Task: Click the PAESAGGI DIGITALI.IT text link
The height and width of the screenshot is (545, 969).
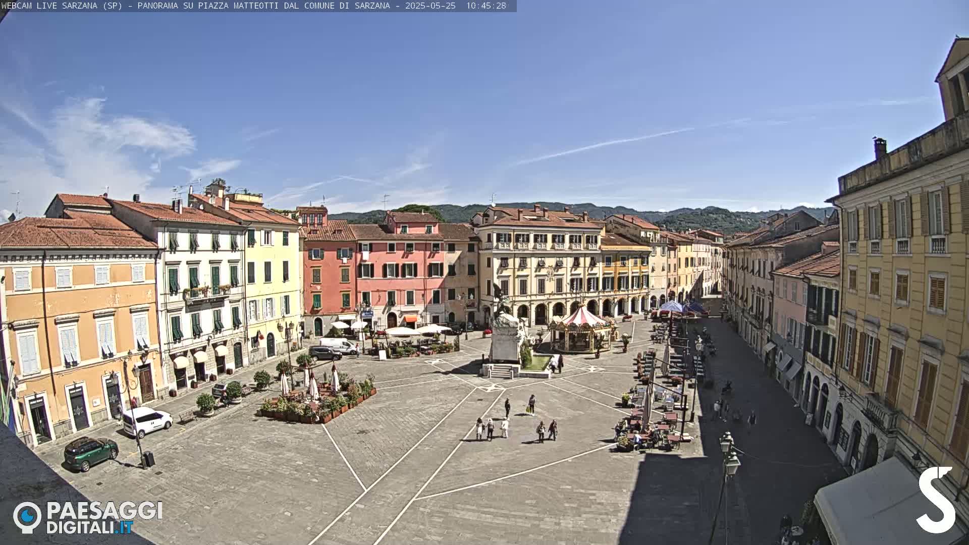Action: (104, 518)
